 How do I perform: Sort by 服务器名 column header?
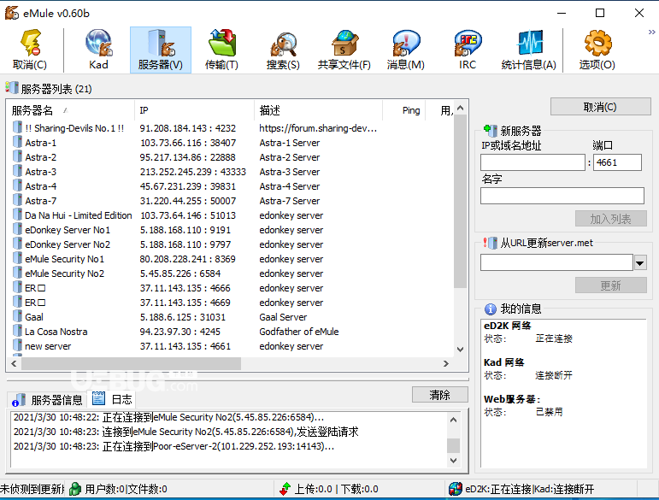click(71, 110)
